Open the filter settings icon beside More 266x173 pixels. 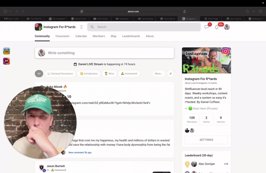coord(170,74)
